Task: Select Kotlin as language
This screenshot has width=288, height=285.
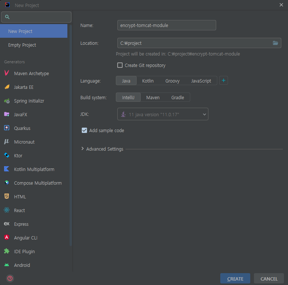Action: (148, 81)
